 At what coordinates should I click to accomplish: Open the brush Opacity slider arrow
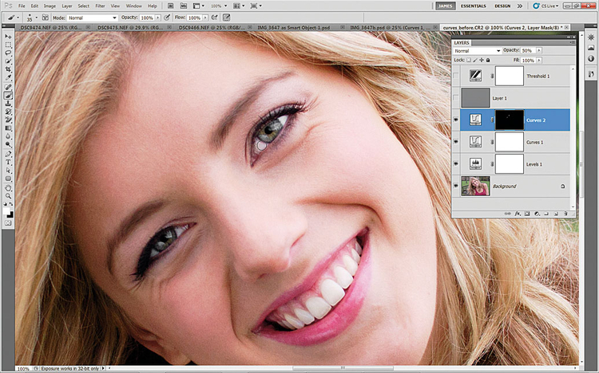point(157,18)
